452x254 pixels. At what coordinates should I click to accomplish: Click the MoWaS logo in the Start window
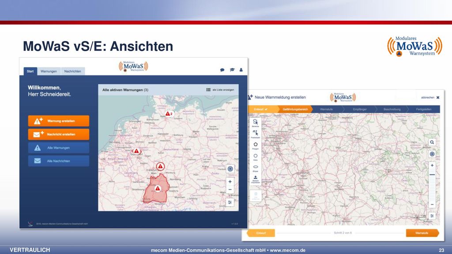[133, 66]
